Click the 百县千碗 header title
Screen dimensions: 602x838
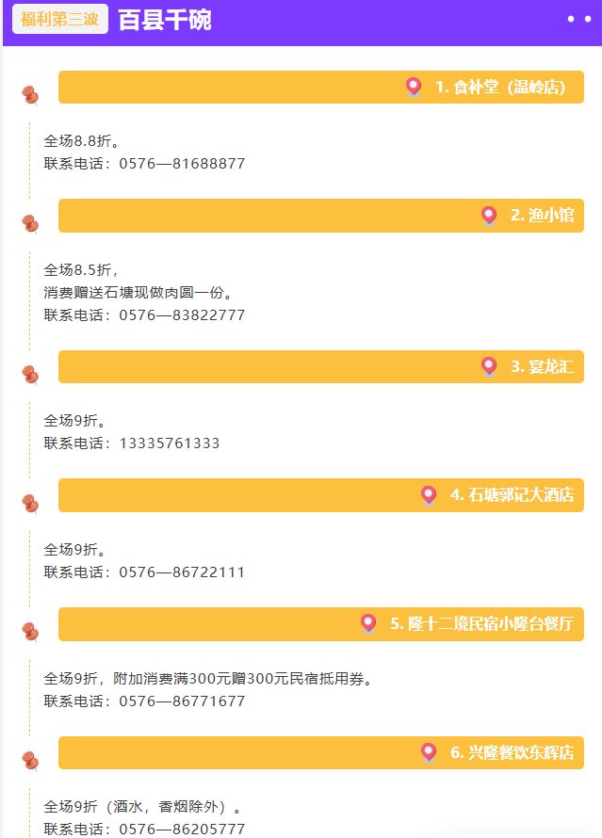tap(165, 21)
